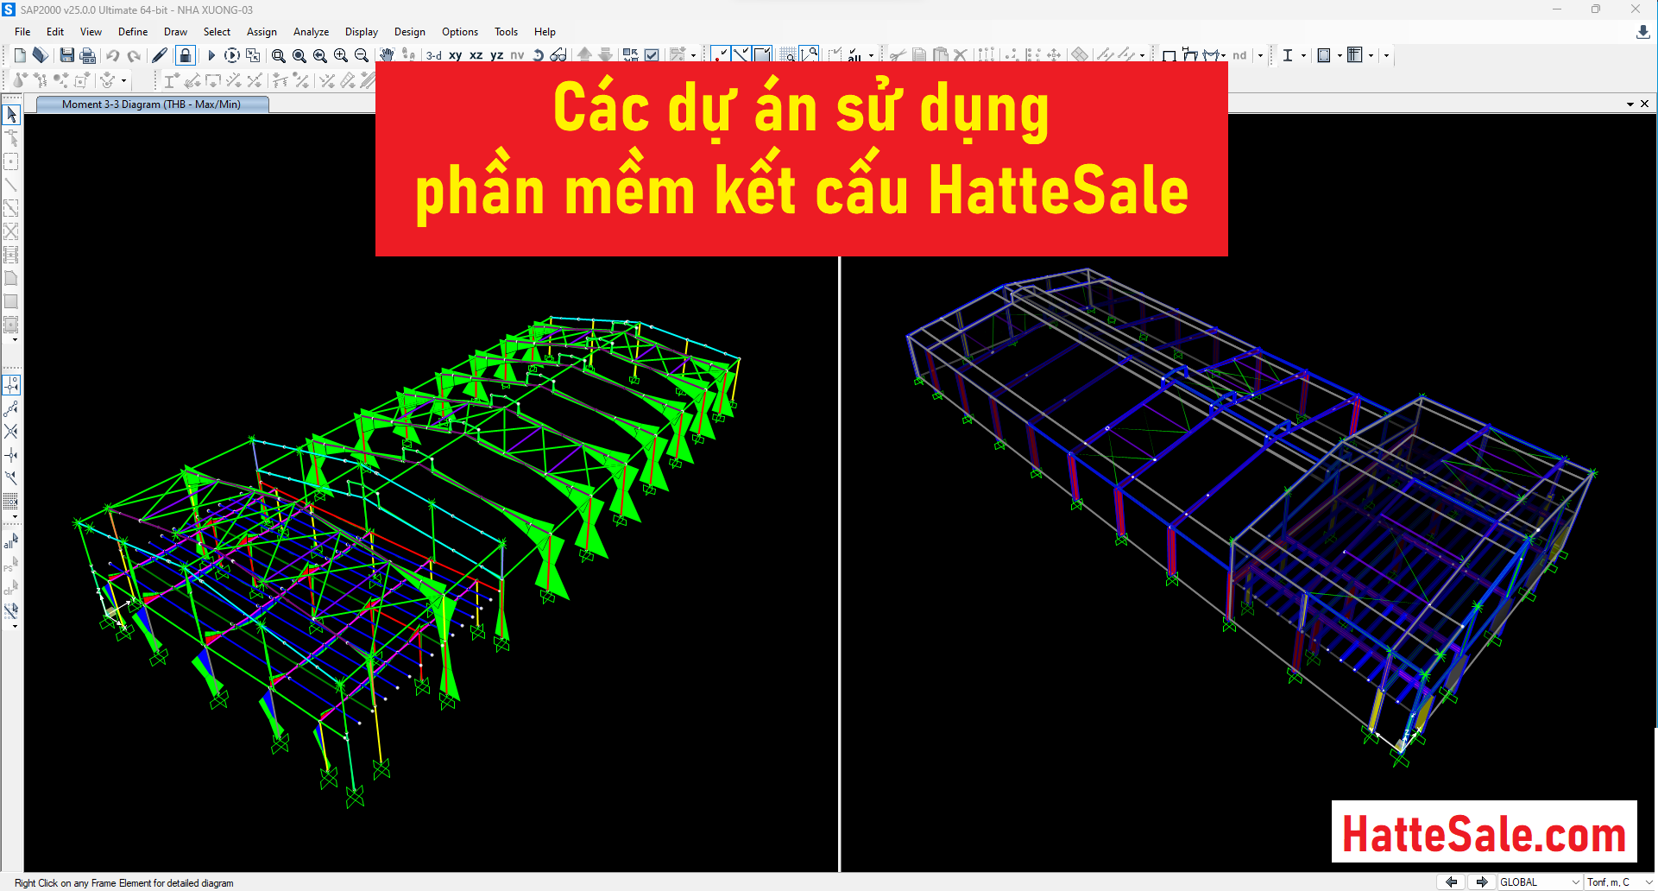Select the draw rectangular area tool
The height and width of the screenshot is (891, 1658).
pyautogui.click(x=11, y=301)
